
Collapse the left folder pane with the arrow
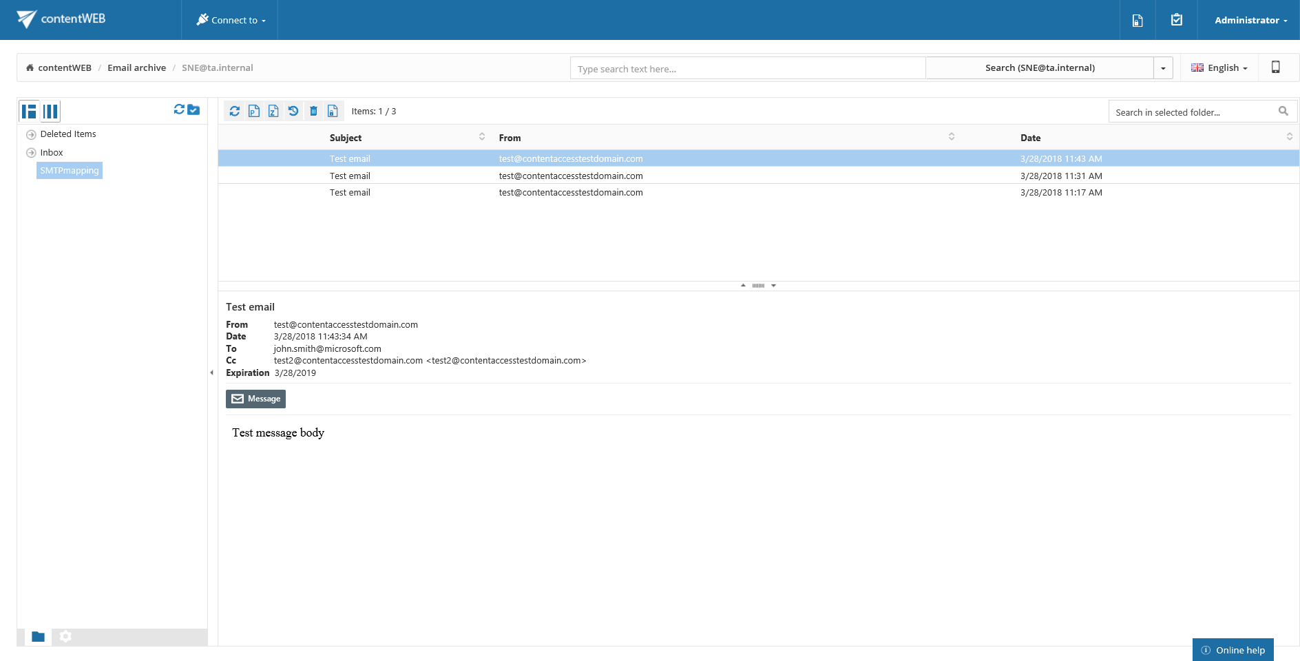click(x=211, y=373)
